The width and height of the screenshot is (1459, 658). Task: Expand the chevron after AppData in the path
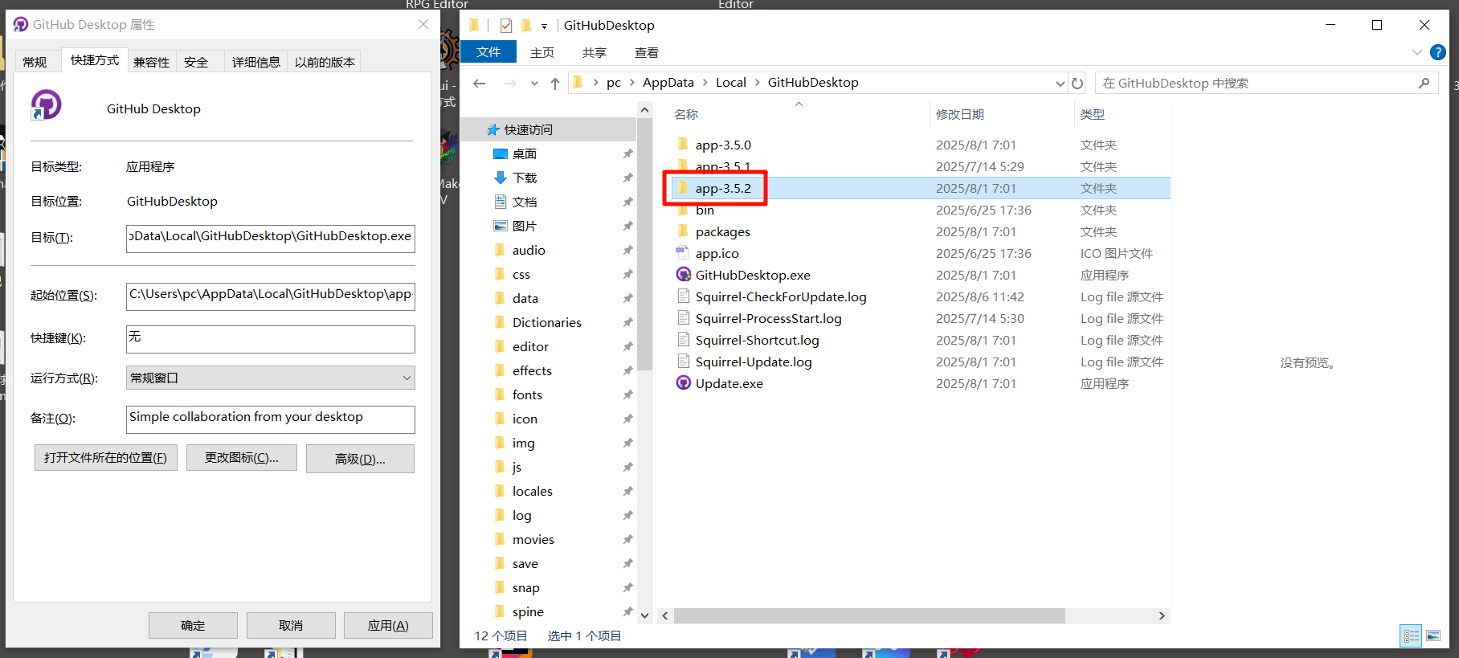pyautogui.click(x=705, y=83)
